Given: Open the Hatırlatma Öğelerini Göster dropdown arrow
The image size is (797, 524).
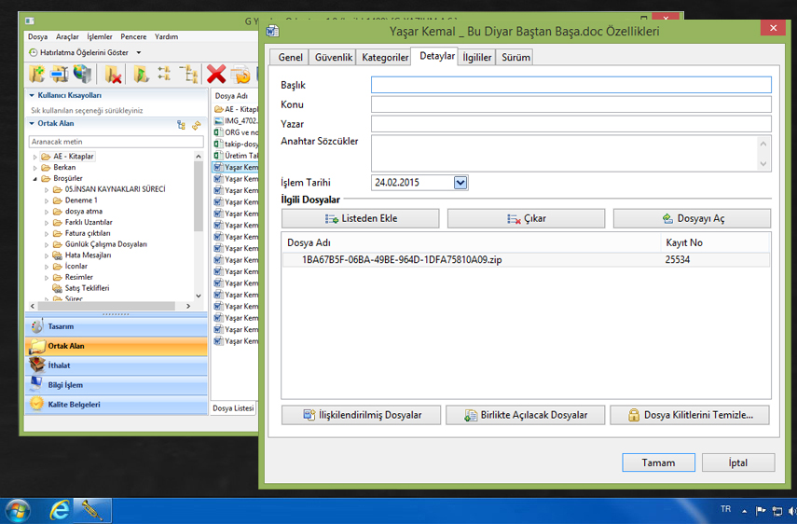Looking at the screenshot, I should (139, 53).
